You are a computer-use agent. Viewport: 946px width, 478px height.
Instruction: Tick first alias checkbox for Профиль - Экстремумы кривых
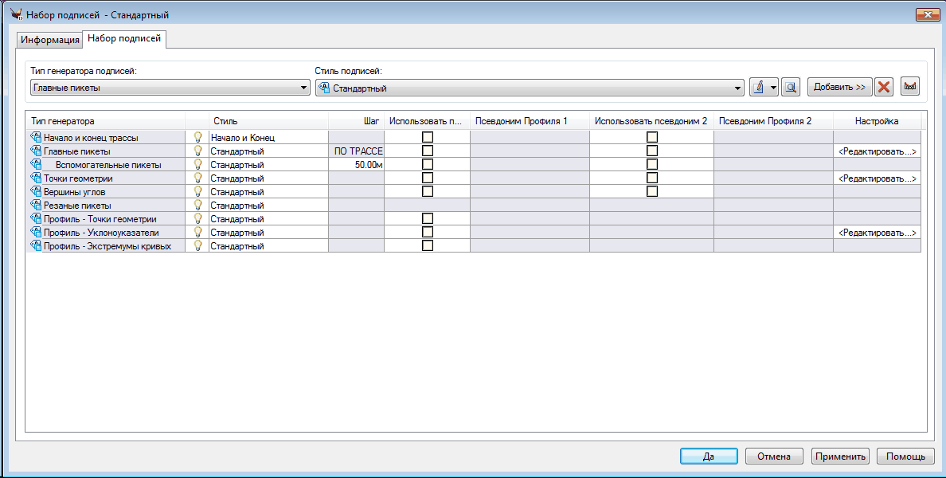tap(428, 246)
